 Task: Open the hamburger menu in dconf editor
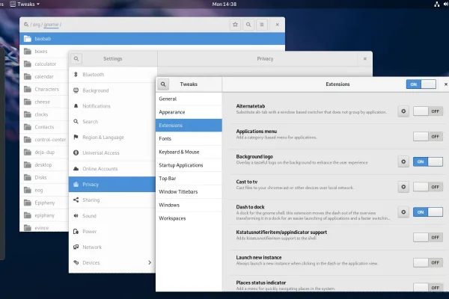pos(262,25)
